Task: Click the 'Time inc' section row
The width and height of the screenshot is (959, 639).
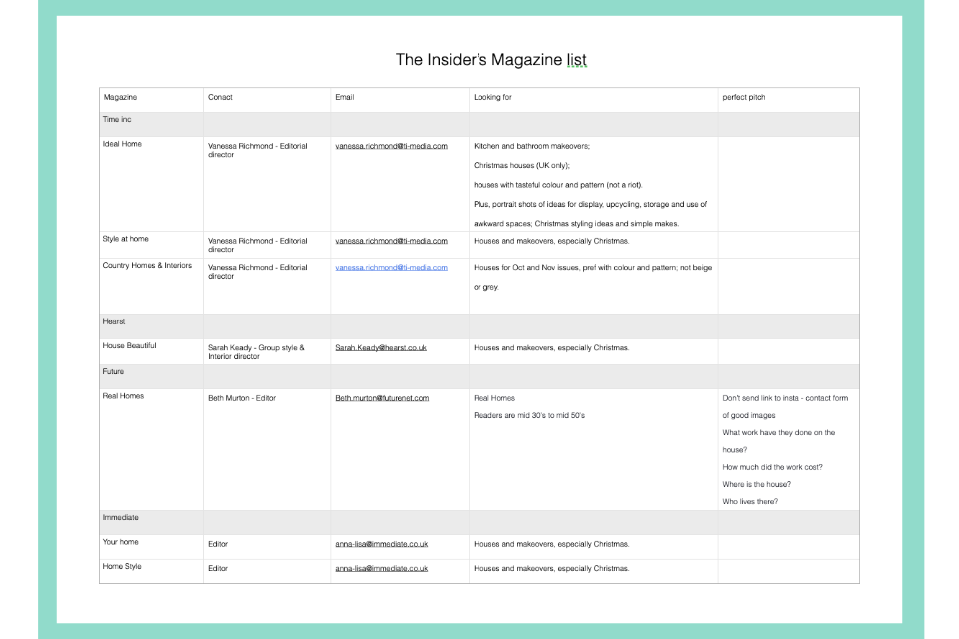Action: coord(479,124)
